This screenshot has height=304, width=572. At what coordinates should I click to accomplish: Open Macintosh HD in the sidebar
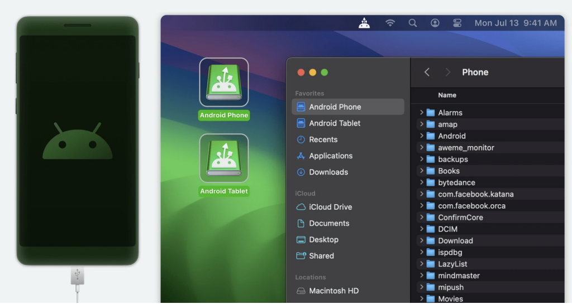pos(348,291)
